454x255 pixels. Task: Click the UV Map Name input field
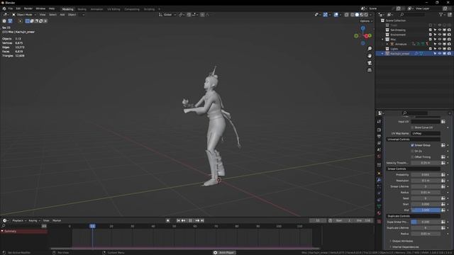[426, 134]
